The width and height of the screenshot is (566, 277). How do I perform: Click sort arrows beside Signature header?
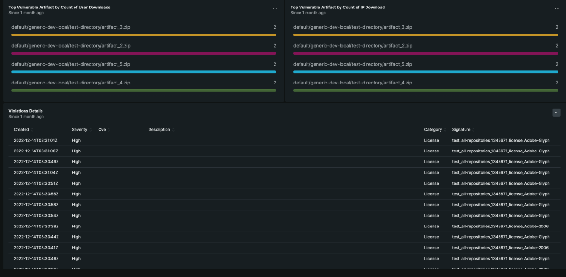point(473,130)
